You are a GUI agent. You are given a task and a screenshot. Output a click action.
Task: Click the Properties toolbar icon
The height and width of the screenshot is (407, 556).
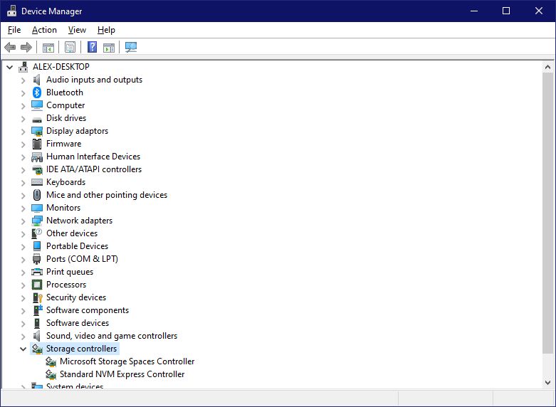pyautogui.click(x=70, y=47)
